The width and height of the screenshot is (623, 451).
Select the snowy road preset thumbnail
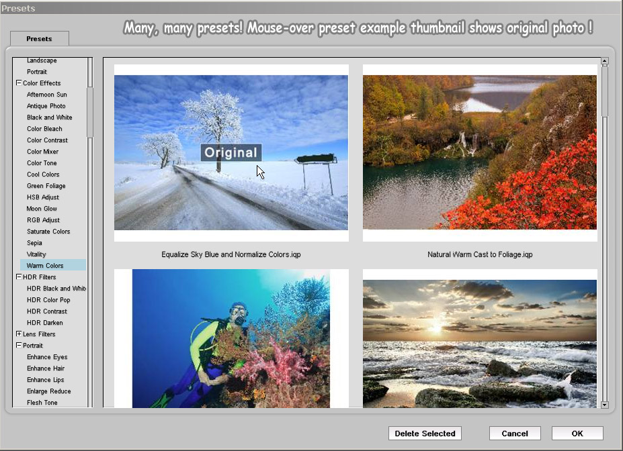[231, 153]
